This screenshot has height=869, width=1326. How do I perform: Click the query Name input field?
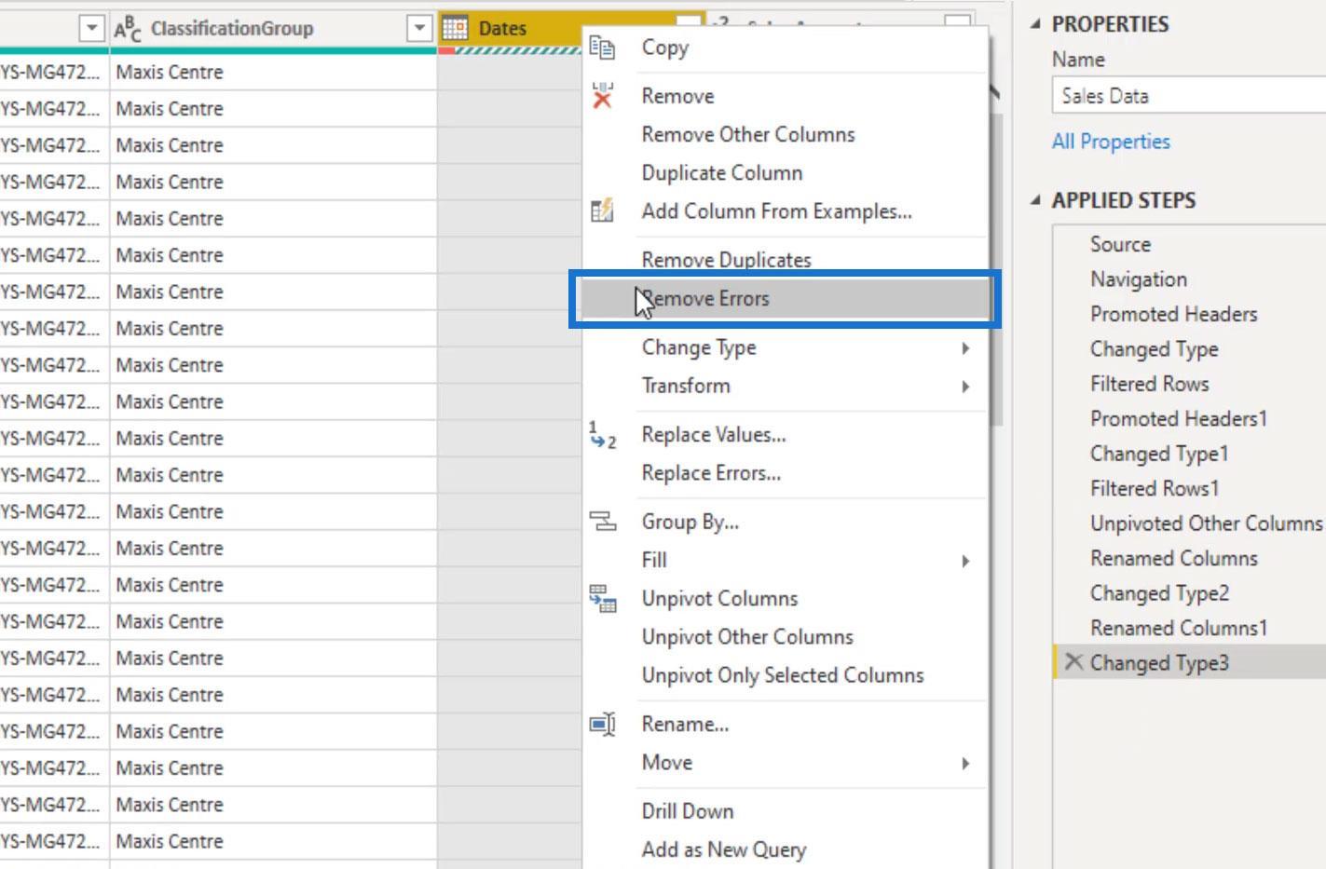tap(1189, 96)
